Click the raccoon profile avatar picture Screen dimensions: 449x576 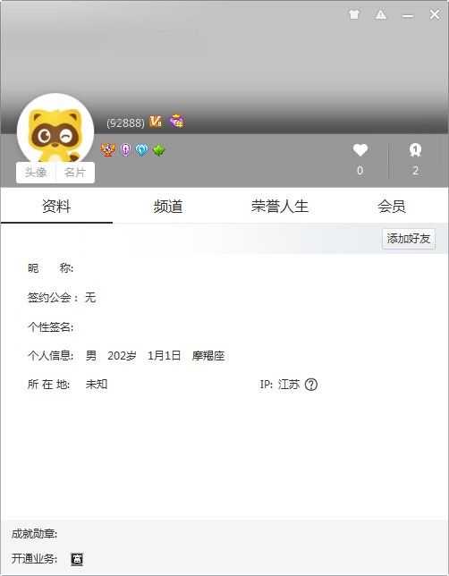55,129
